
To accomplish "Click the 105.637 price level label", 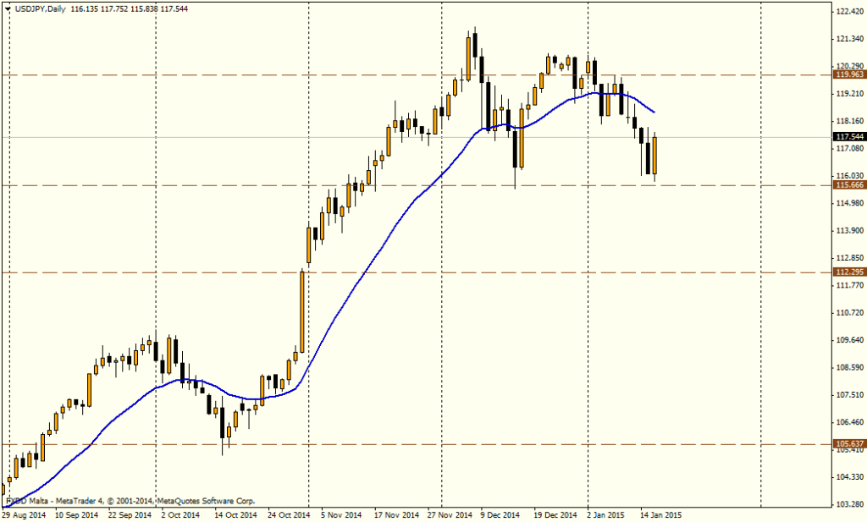I will pos(848,443).
